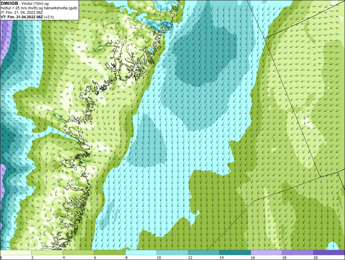Viewport: 345px width, 260px height.
Task: Click the legend tick label '20'
Action: tap(316, 258)
